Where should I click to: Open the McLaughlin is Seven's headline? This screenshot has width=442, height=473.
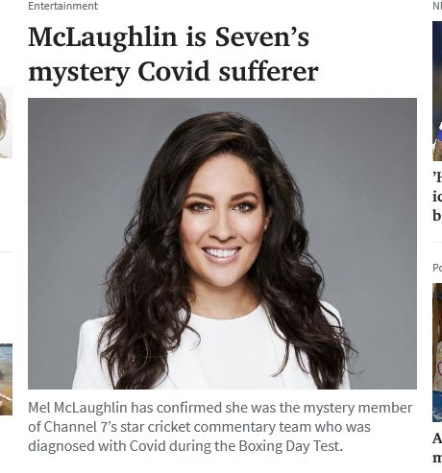[173, 55]
